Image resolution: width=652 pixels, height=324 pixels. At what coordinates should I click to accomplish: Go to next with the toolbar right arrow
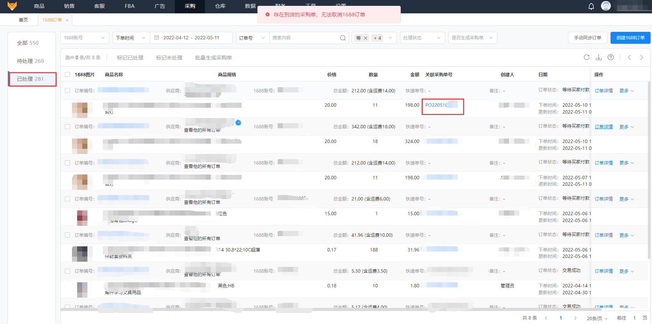click(x=642, y=57)
